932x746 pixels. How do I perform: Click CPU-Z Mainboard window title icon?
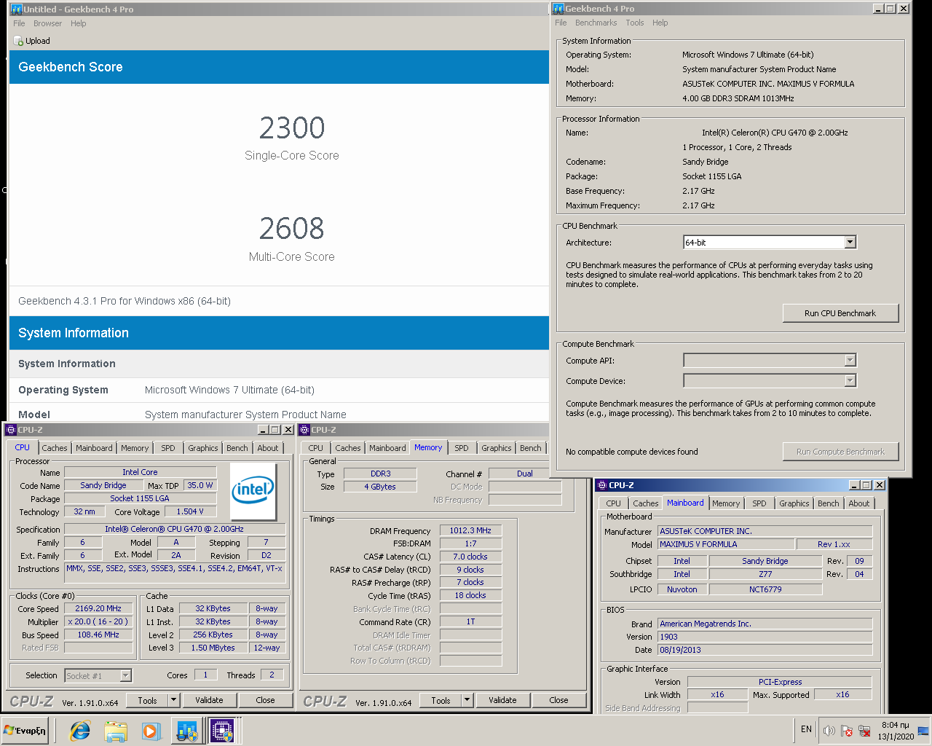pyautogui.click(x=602, y=485)
